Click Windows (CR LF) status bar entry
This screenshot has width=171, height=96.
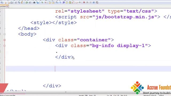point(150,95)
